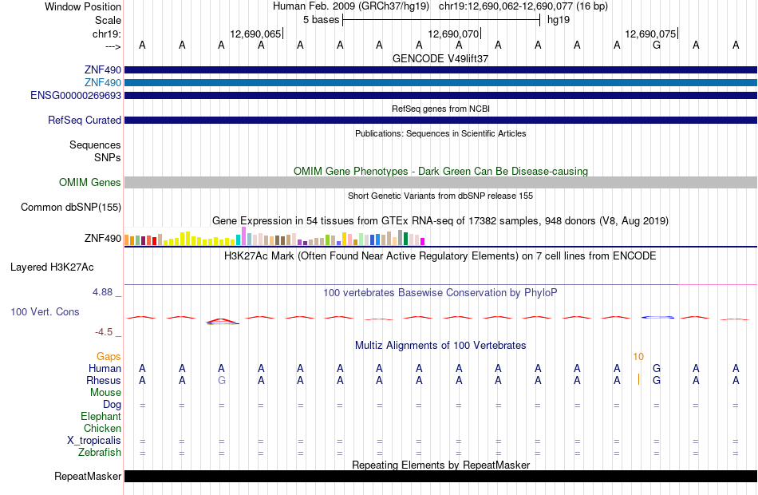This screenshot has height=495, width=758.
Task: Click the 12,690,065 ruler position
Action: (x=255, y=34)
